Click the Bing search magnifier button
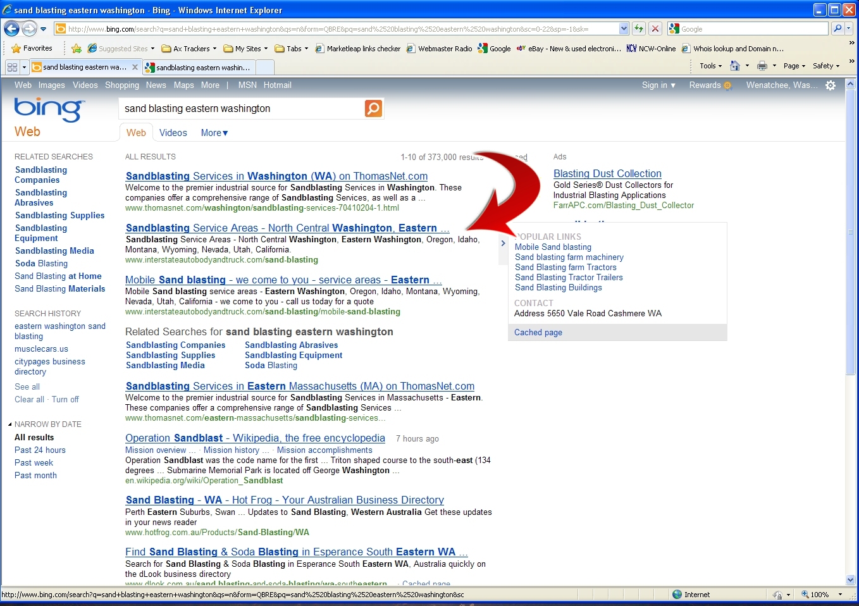Screen dimensions: 859x606 (373, 109)
